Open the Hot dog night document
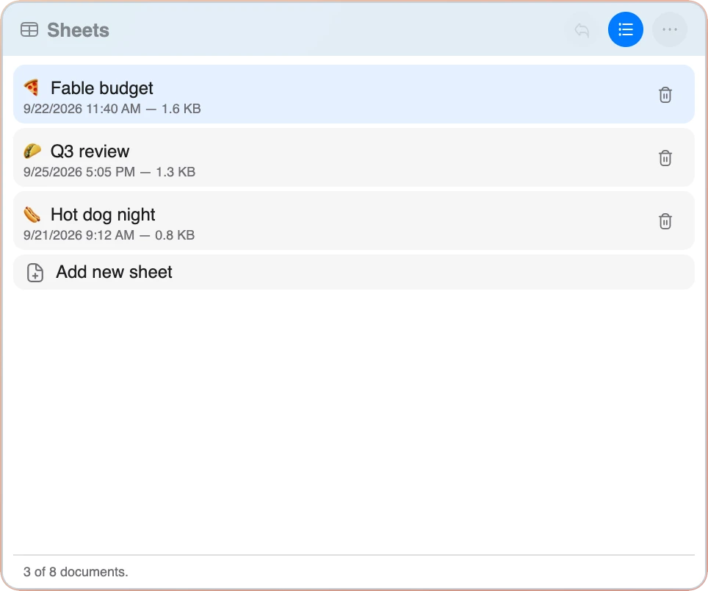 tap(354, 221)
